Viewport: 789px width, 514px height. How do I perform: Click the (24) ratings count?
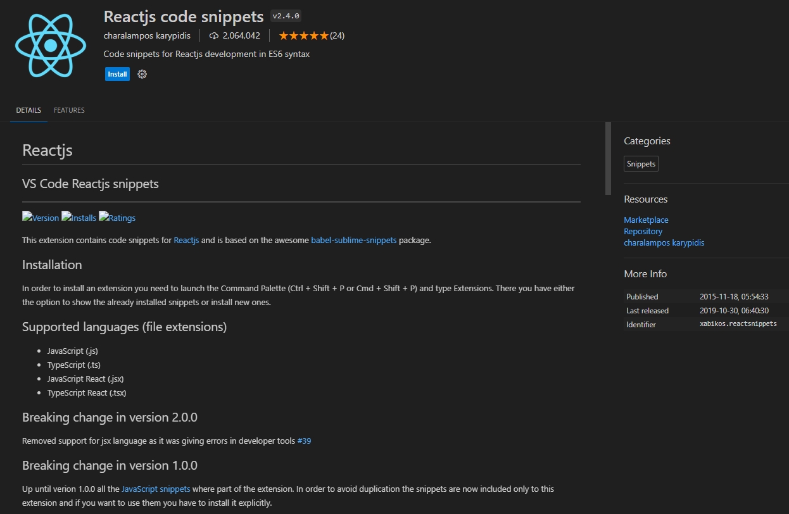tap(337, 35)
